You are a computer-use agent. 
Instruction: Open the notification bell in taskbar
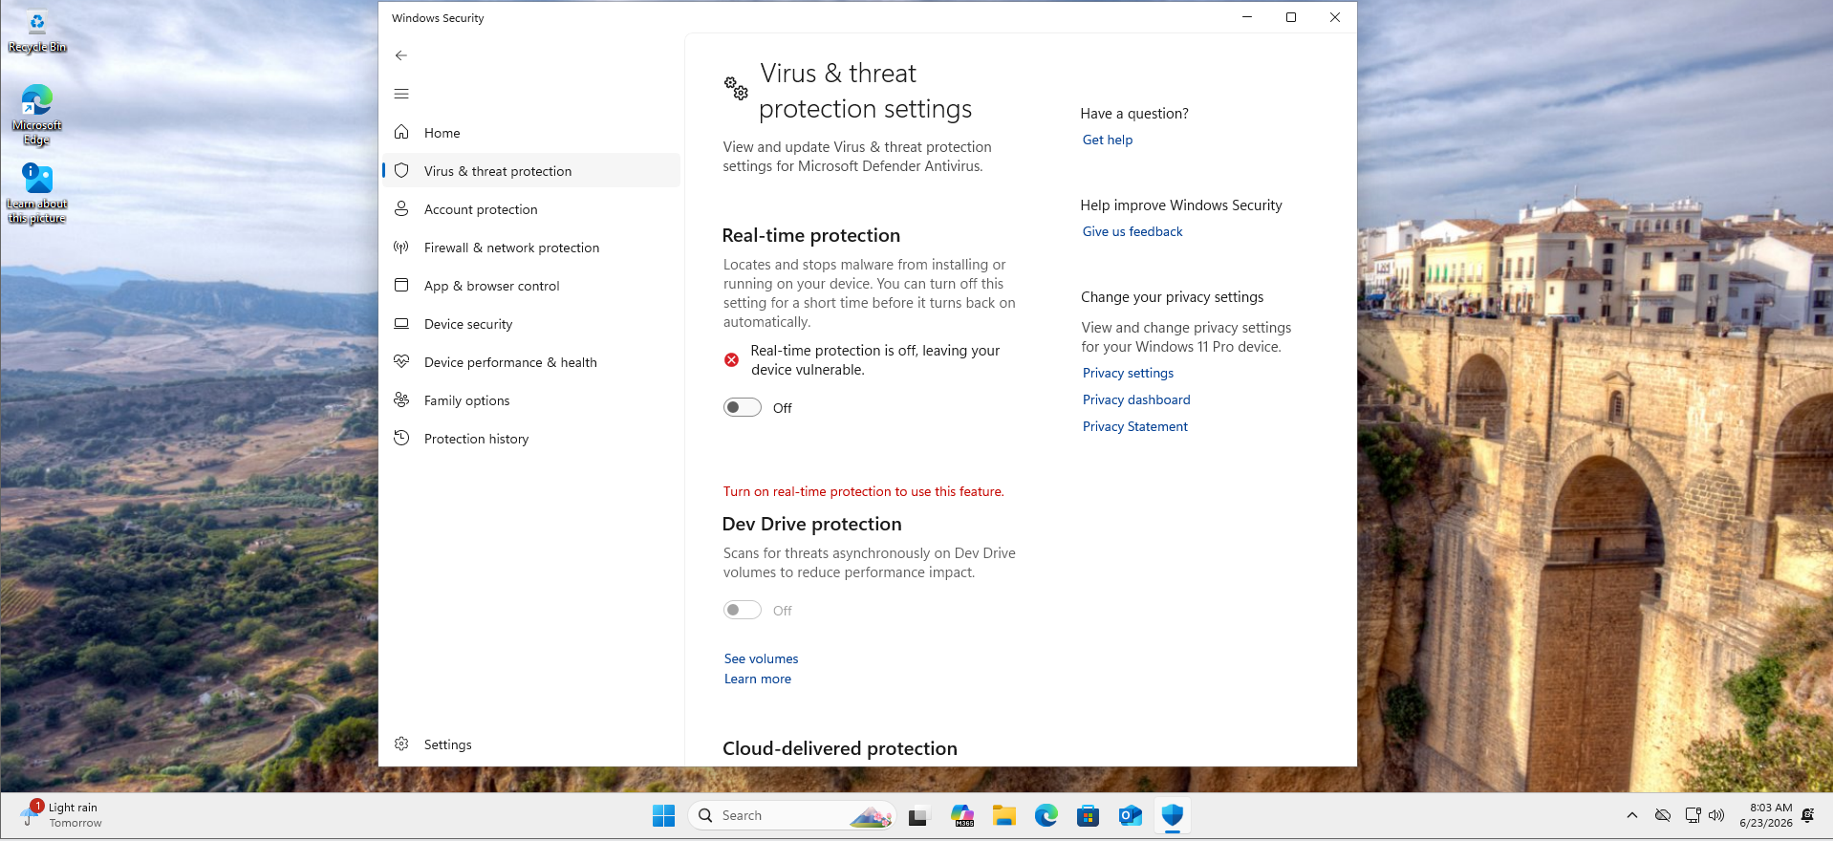pos(1807,815)
